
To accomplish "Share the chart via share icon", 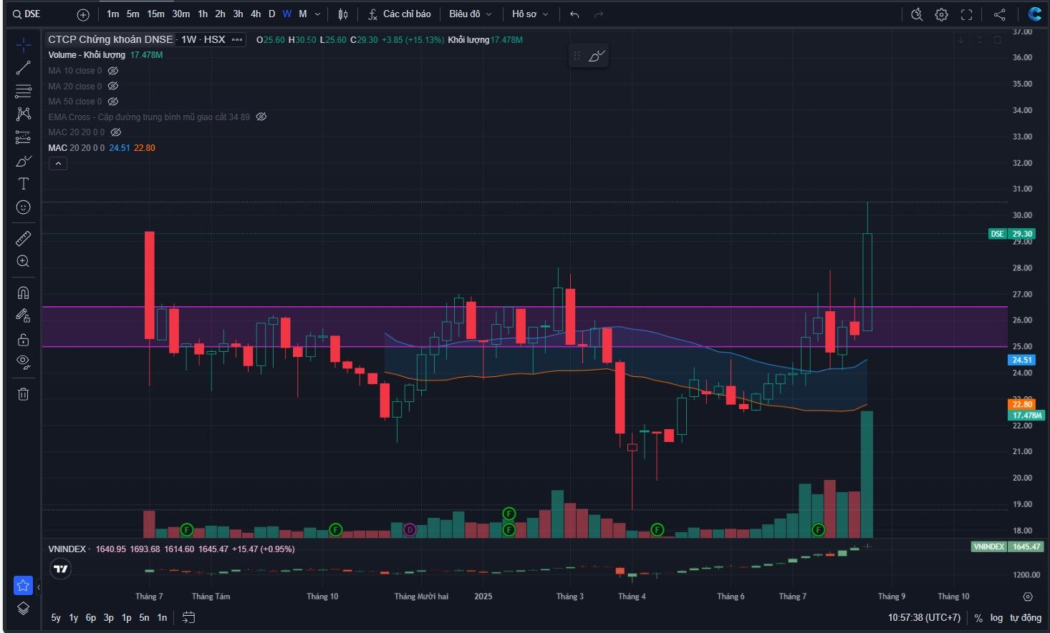I will click(x=1000, y=14).
